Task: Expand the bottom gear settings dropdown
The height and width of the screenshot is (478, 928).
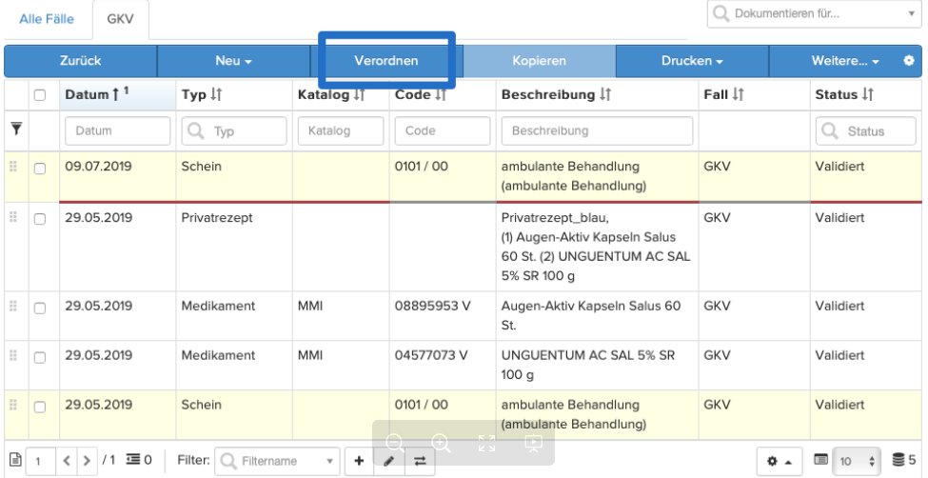Action: [780, 461]
